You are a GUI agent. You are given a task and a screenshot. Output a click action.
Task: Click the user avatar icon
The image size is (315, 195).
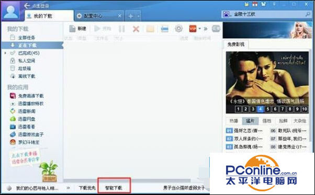(x=10, y=11)
